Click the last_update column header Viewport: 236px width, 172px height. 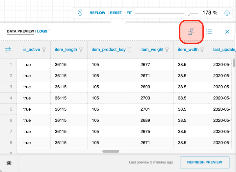point(224,50)
